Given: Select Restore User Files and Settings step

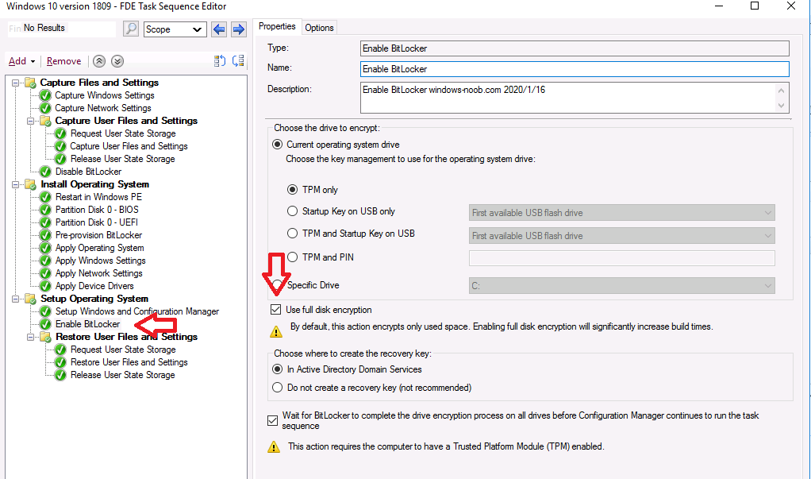Looking at the screenshot, I should [129, 362].
